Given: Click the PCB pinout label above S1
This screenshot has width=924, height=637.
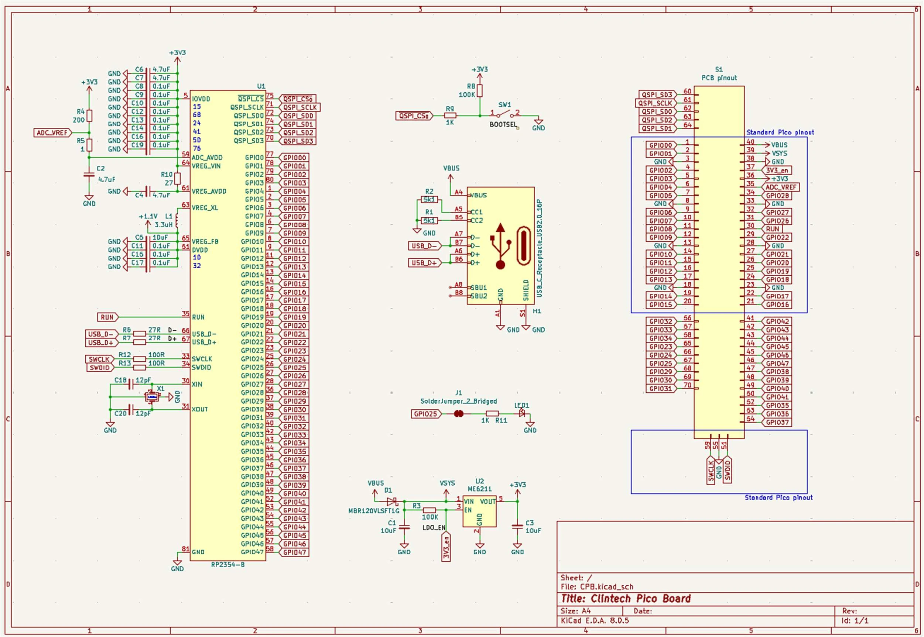Looking at the screenshot, I should click(719, 78).
